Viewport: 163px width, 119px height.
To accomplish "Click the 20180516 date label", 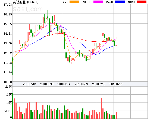I will point(29,84).
